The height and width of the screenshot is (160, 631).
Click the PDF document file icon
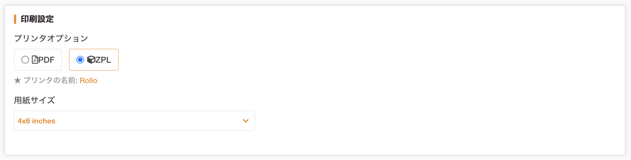pyautogui.click(x=35, y=60)
